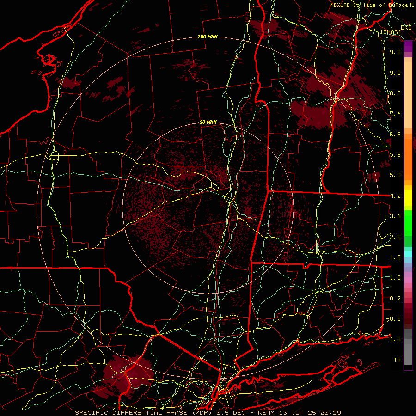Pick the 1.8 scale label
Image resolution: width=416 pixels, height=416 pixels.
click(395, 257)
